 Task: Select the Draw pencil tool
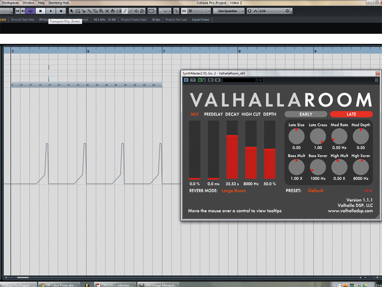point(125,11)
